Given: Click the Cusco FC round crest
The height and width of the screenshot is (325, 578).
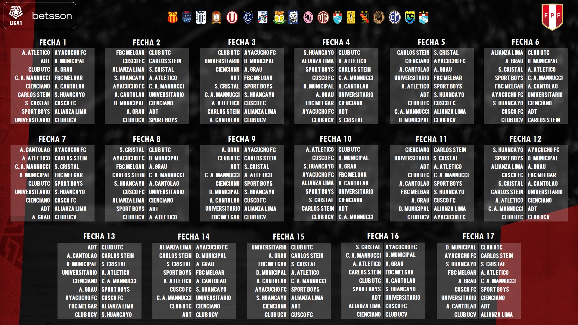Looking at the screenshot, I should click(x=379, y=18).
